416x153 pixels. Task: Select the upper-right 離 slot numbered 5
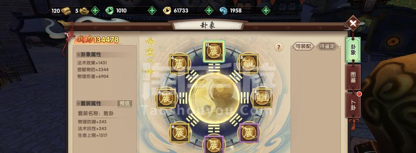(248, 63)
